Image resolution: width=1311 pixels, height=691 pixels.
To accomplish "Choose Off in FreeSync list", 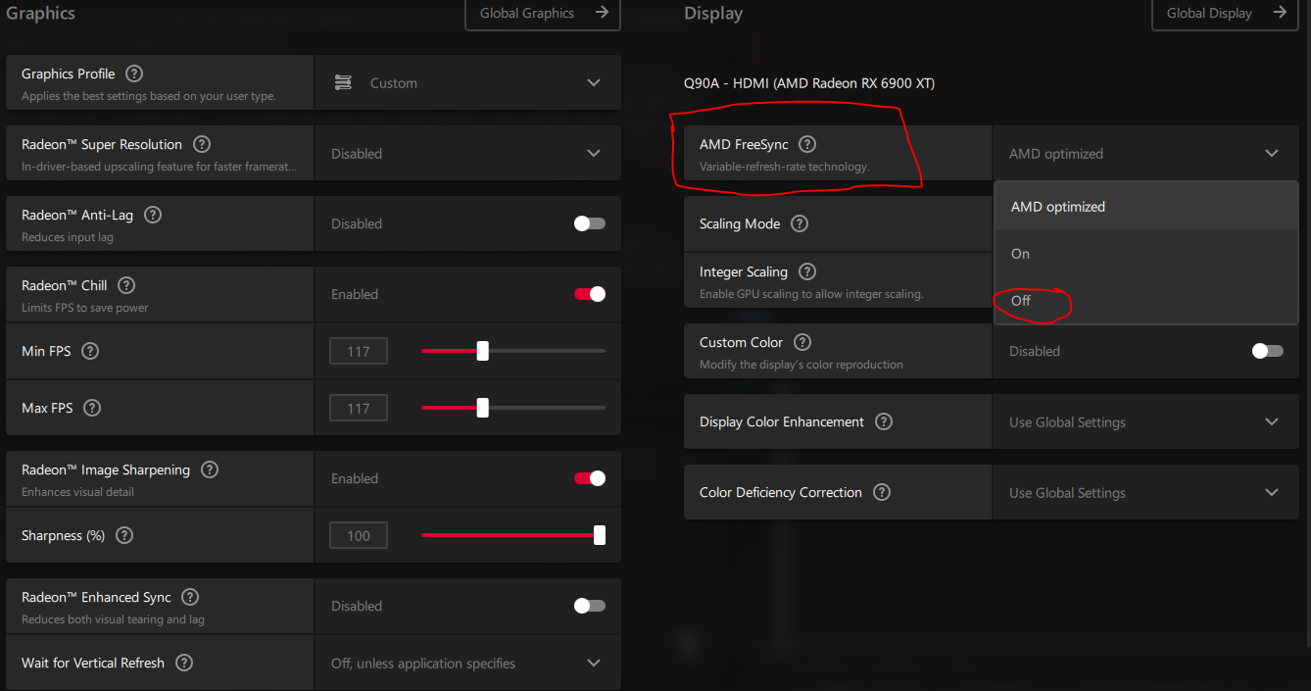I will (1146, 301).
